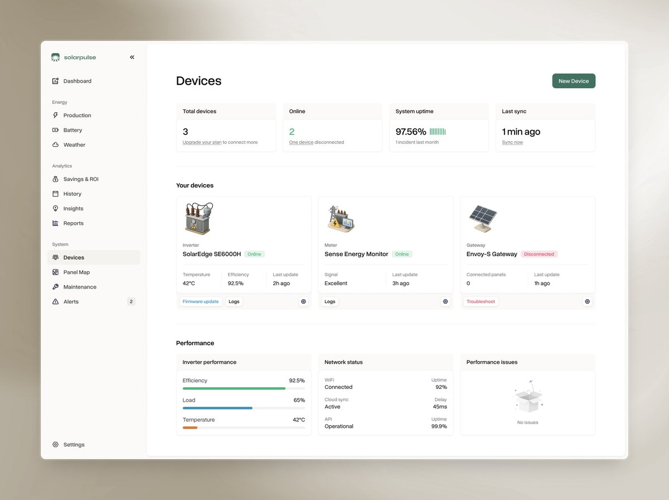Click the History calendar icon
Image resolution: width=669 pixels, height=500 pixels.
tap(55, 194)
